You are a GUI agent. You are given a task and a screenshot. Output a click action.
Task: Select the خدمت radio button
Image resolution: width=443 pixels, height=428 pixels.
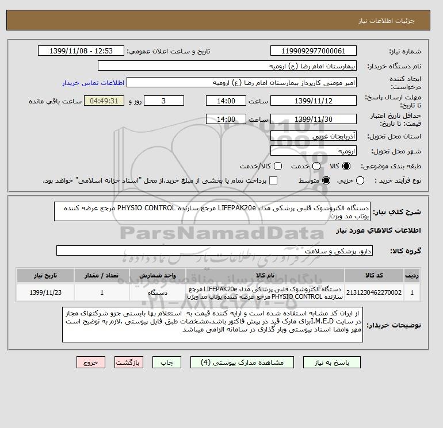(x=316, y=166)
